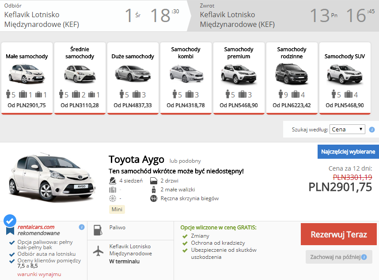Click the large luggage icon under seat icon

[x=113, y=190]
